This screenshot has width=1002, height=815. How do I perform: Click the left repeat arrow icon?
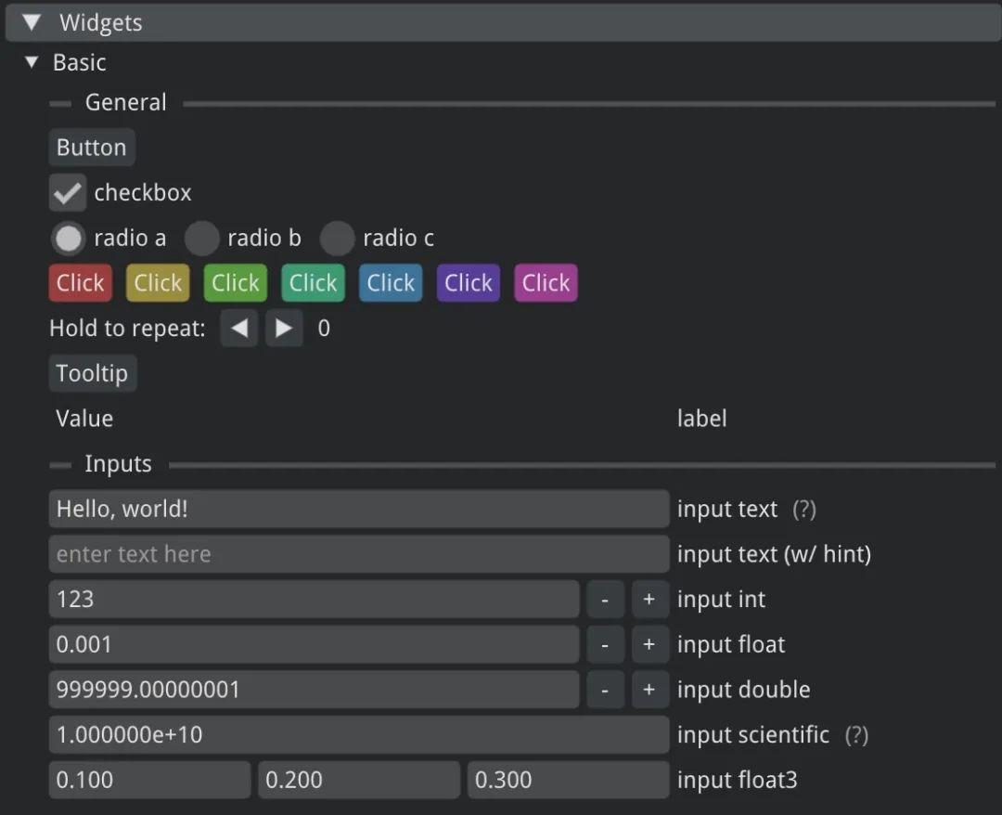(238, 328)
